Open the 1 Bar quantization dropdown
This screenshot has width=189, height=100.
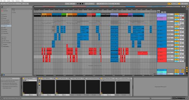(x=26, y=4)
